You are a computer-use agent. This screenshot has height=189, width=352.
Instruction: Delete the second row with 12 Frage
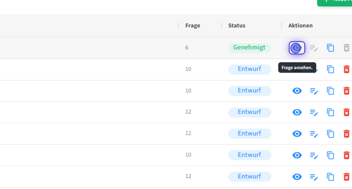[x=346, y=134]
